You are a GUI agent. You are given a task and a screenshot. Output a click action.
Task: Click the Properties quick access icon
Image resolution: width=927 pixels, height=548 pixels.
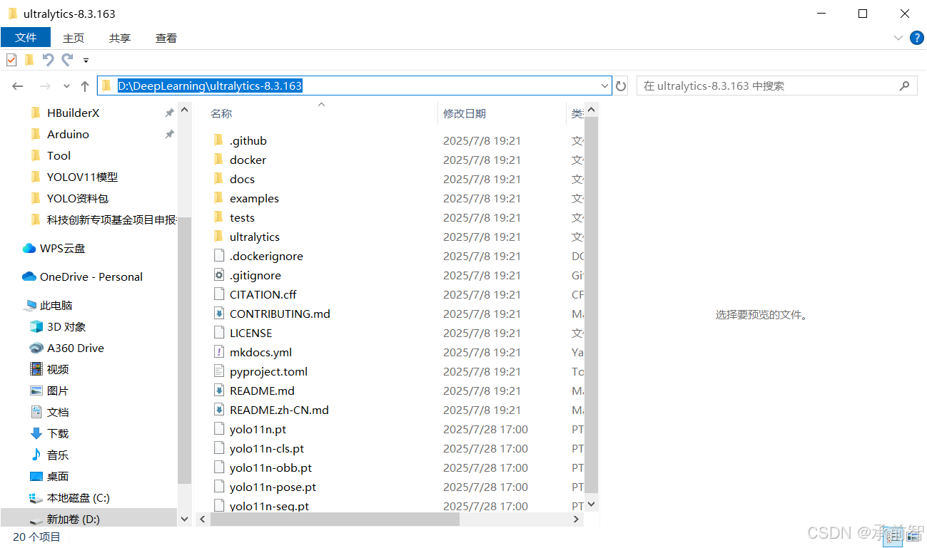[11, 60]
